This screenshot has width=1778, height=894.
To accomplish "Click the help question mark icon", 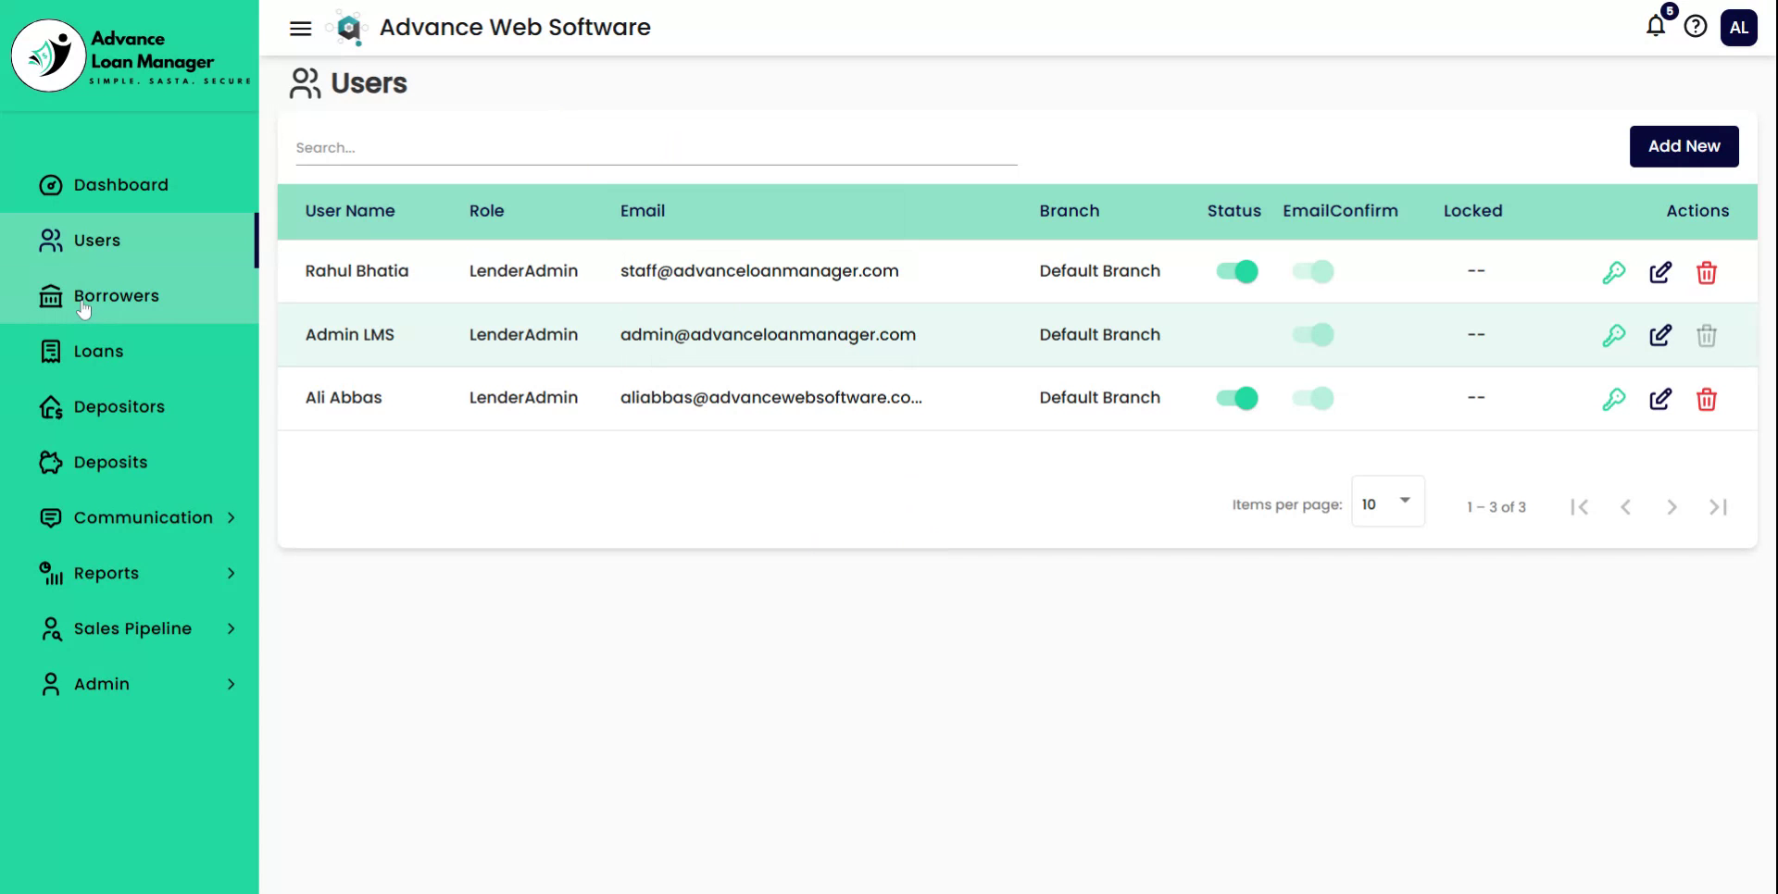I will pyautogui.click(x=1697, y=27).
